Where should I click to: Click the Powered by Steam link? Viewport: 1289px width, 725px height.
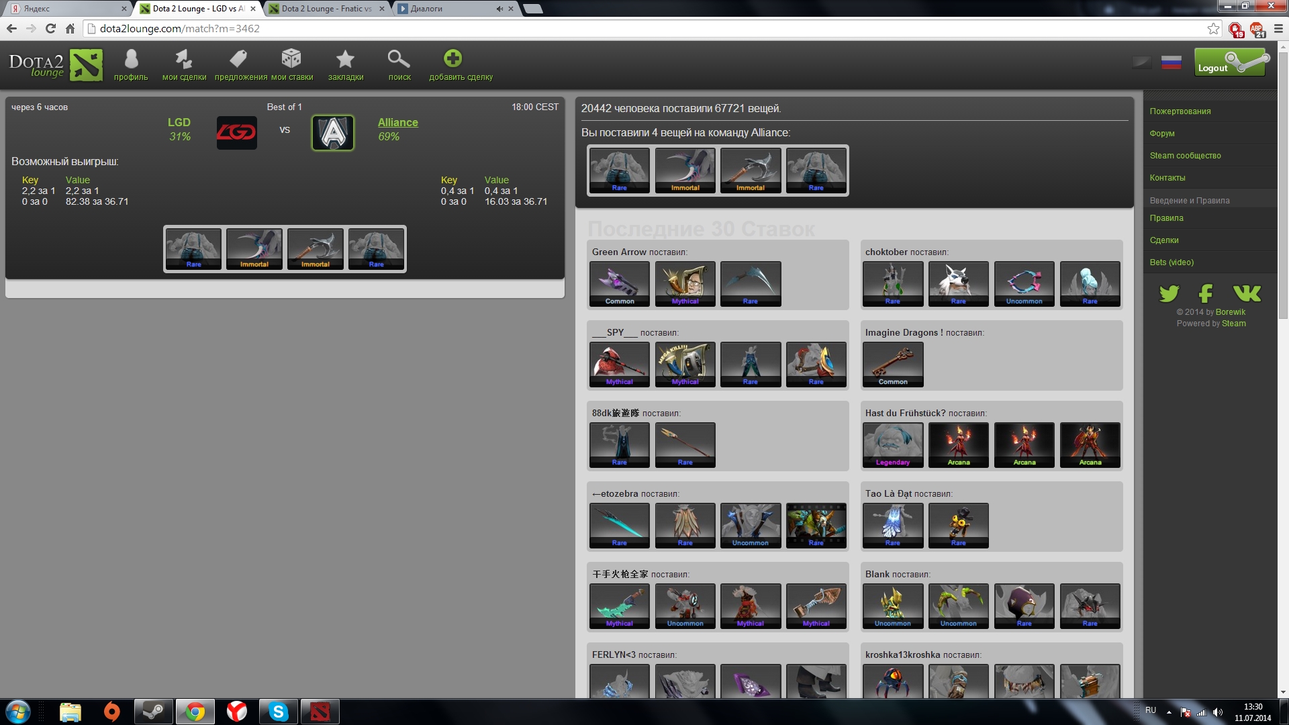[x=1233, y=324]
